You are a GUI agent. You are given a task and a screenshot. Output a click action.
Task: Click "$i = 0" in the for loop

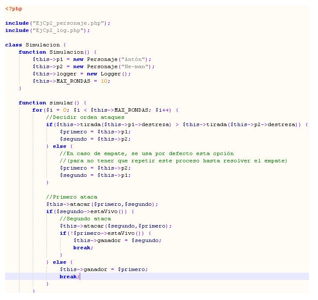56,110
